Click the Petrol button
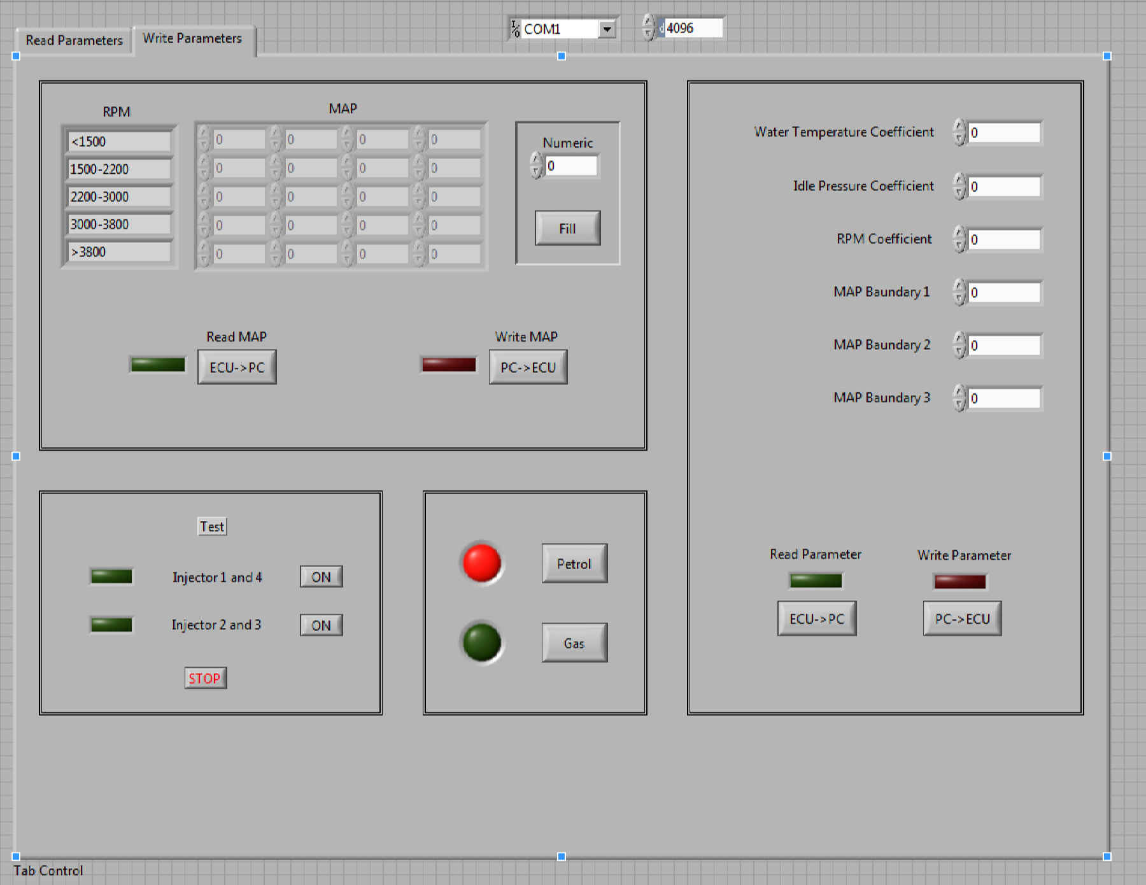The width and height of the screenshot is (1146, 885). click(x=574, y=563)
